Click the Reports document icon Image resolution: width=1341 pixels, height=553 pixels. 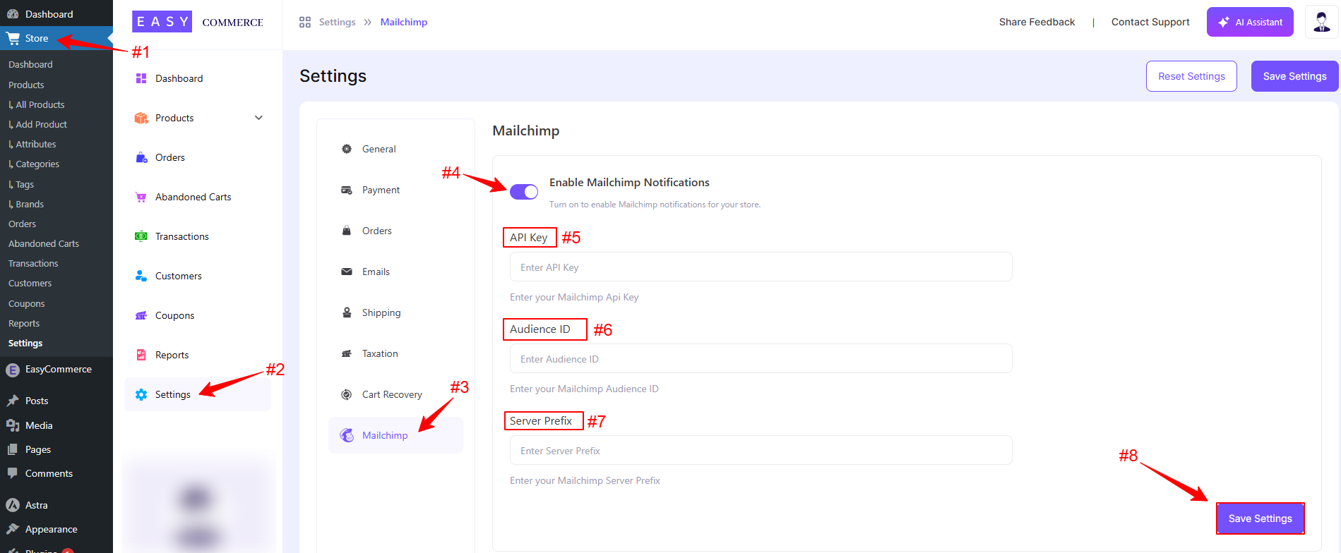coord(141,355)
